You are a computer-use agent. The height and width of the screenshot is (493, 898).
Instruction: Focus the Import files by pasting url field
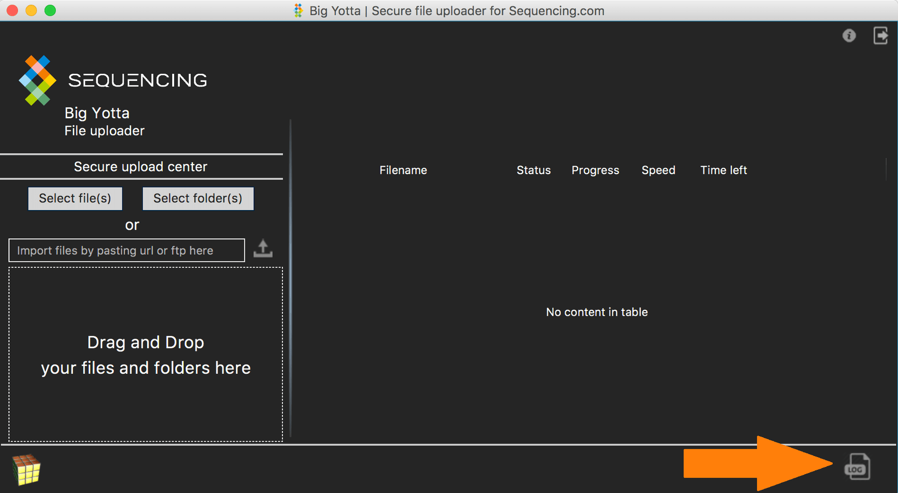[127, 250]
